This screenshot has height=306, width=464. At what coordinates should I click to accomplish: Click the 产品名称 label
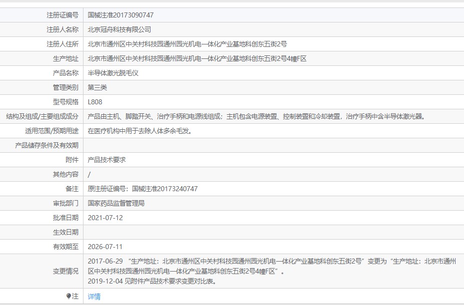pos(65,73)
